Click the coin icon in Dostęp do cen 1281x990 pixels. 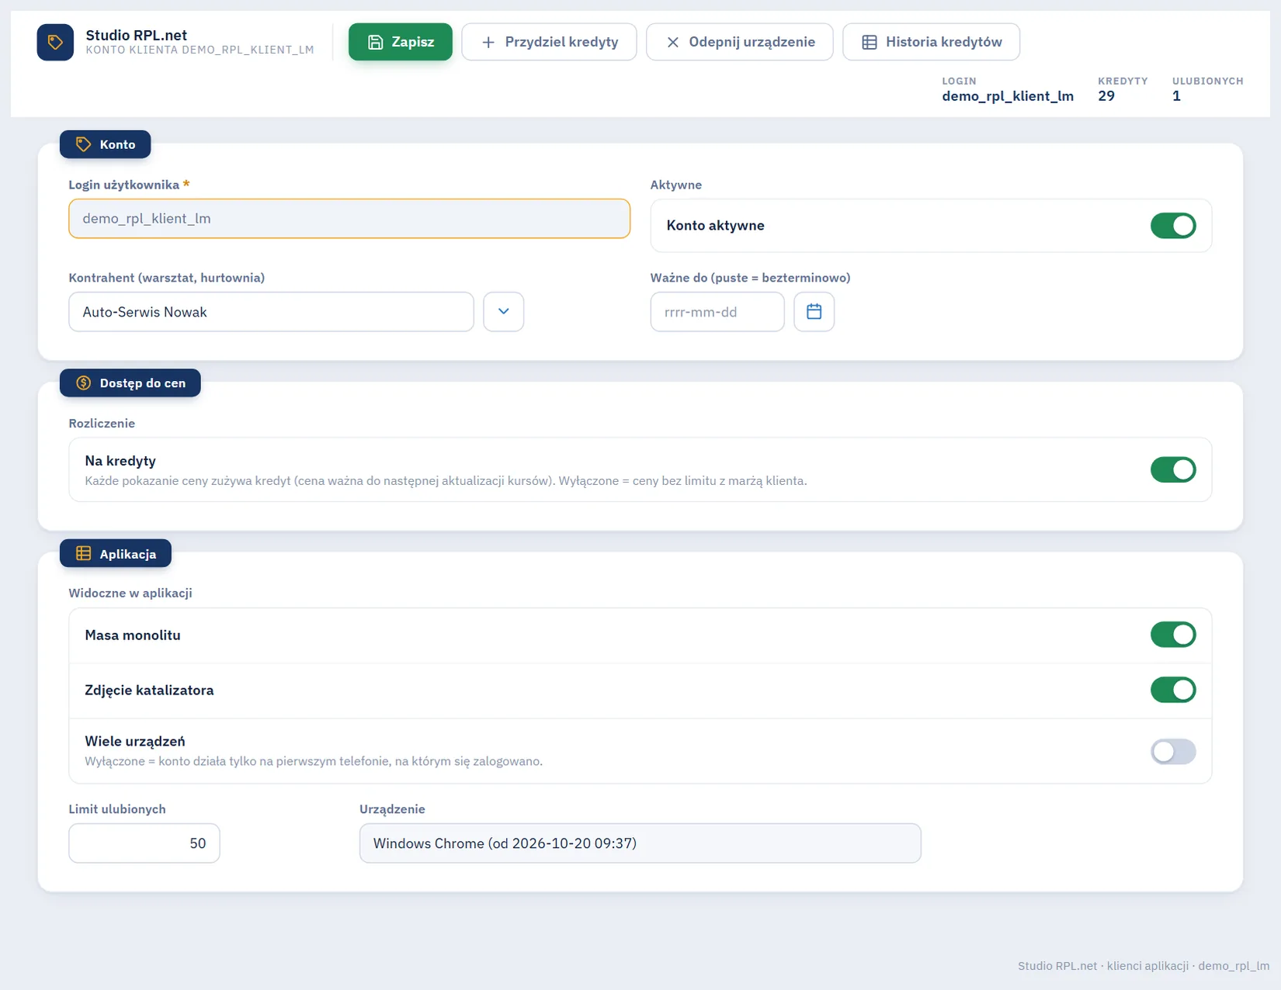[83, 383]
